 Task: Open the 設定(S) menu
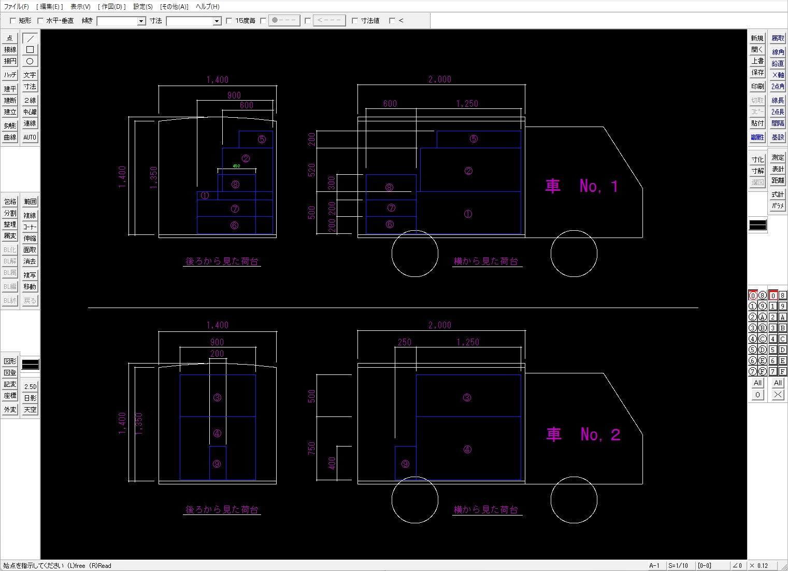coord(143,7)
